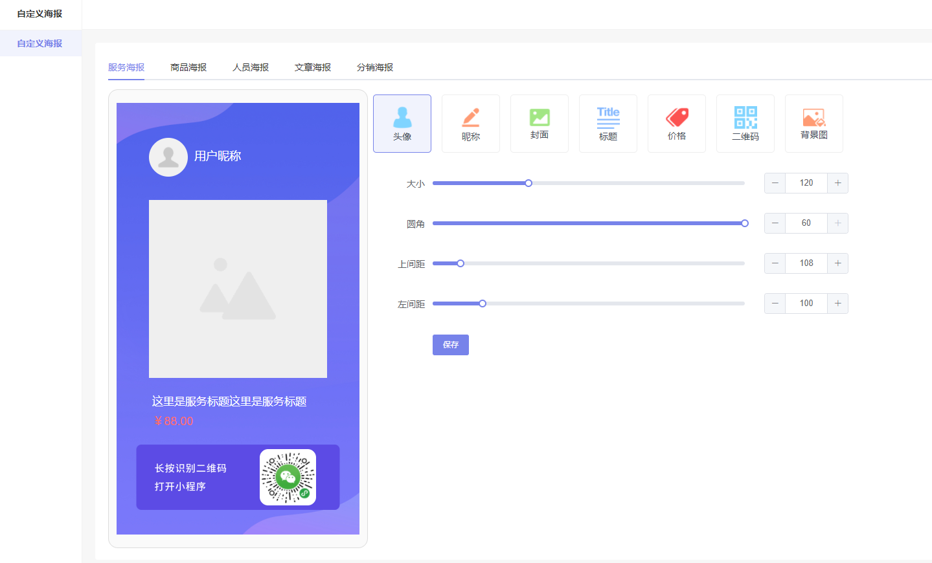Decrease 圆角 value with minus button
Screen dimensions: 932x563
(775, 223)
